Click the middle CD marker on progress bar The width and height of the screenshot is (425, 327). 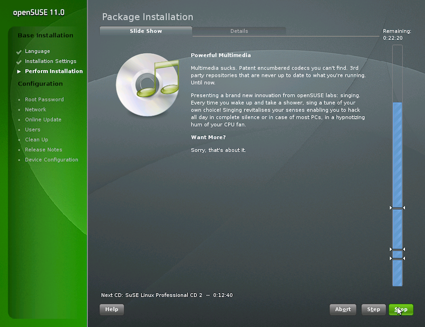[x=397, y=249]
